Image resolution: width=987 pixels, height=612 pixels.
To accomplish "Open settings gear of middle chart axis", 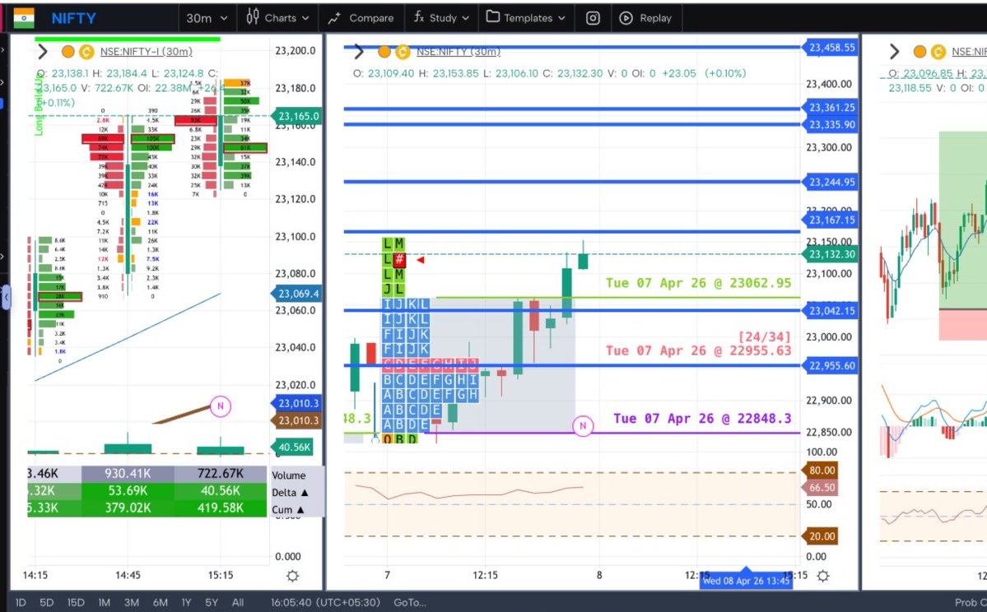I will (823, 576).
